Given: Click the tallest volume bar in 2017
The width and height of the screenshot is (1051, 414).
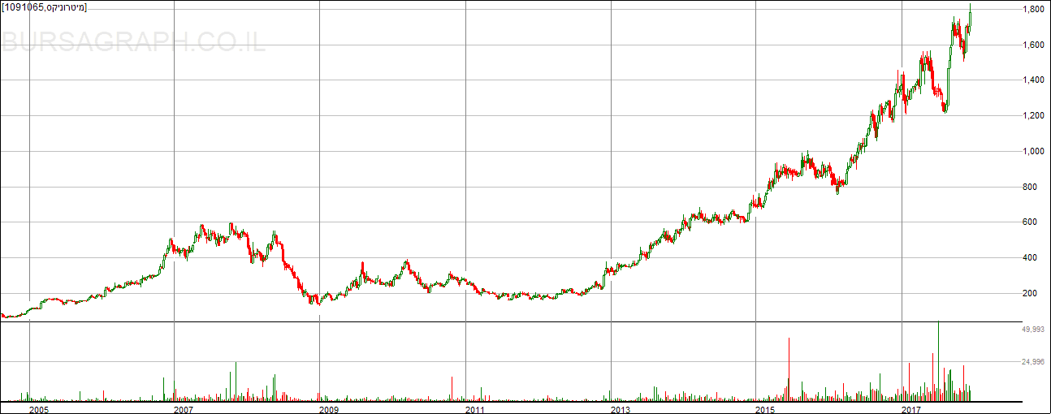Looking at the screenshot, I should pos(938,357).
